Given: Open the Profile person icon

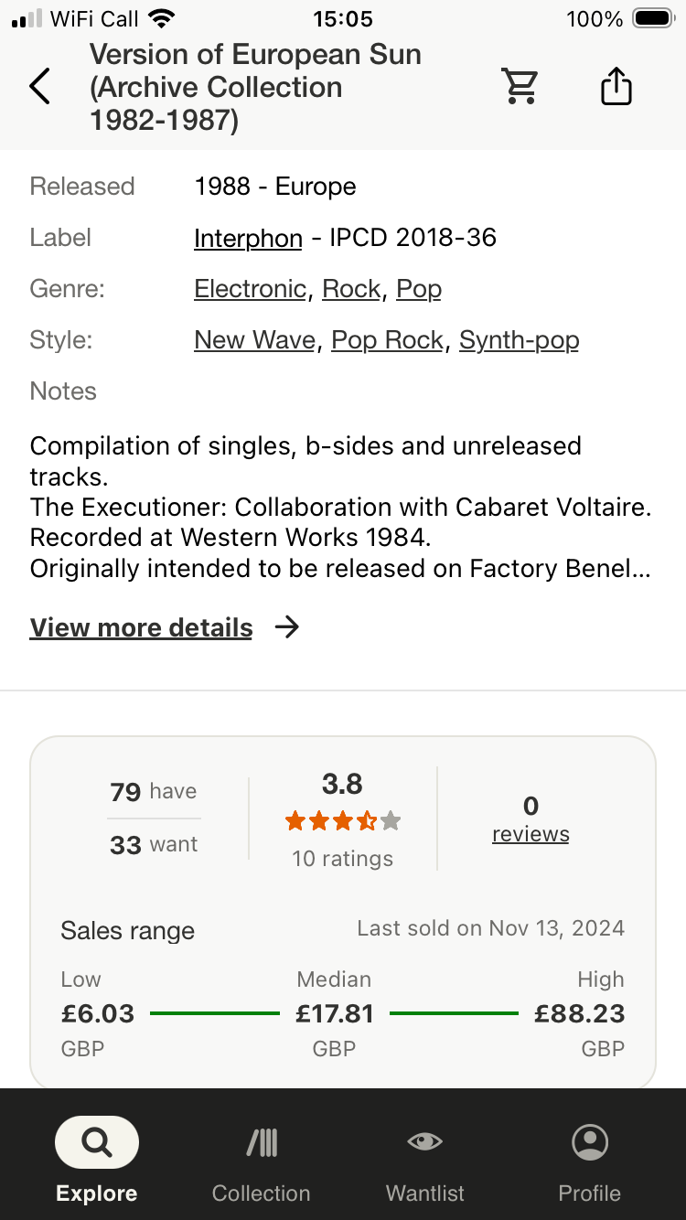Looking at the screenshot, I should (589, 1142).
